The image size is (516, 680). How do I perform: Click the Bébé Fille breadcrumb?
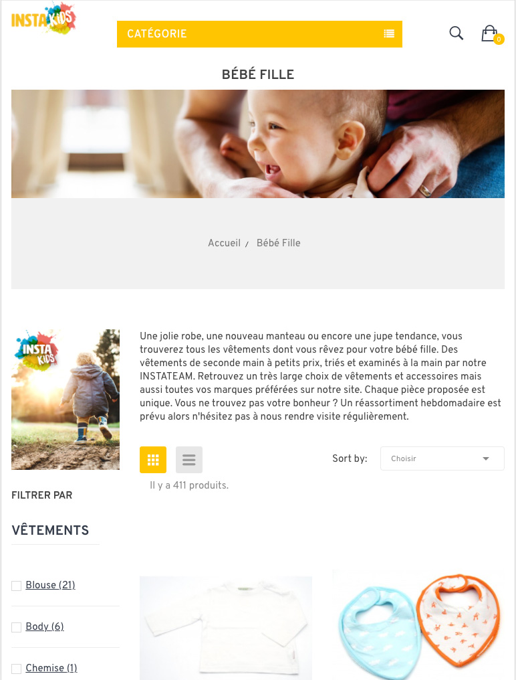coord(279,243)
